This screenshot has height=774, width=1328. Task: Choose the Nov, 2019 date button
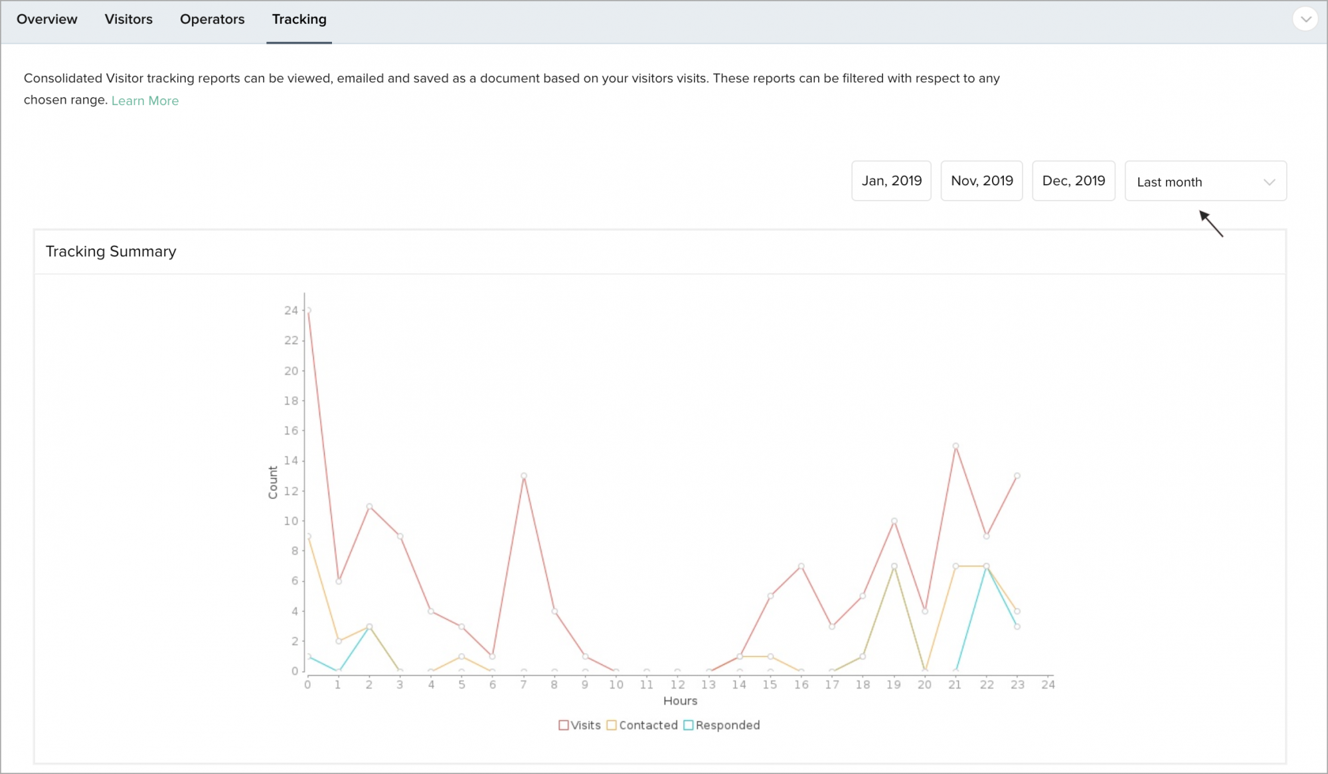coord(981,181)
